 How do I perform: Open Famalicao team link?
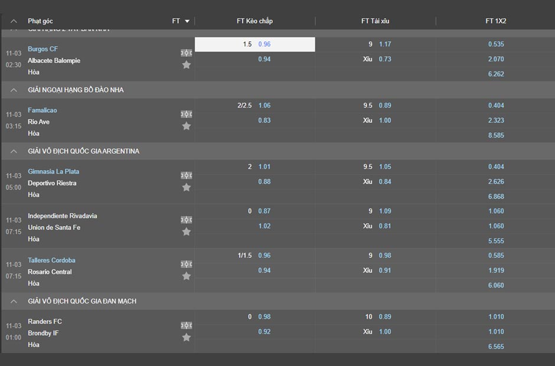[43, 110]
